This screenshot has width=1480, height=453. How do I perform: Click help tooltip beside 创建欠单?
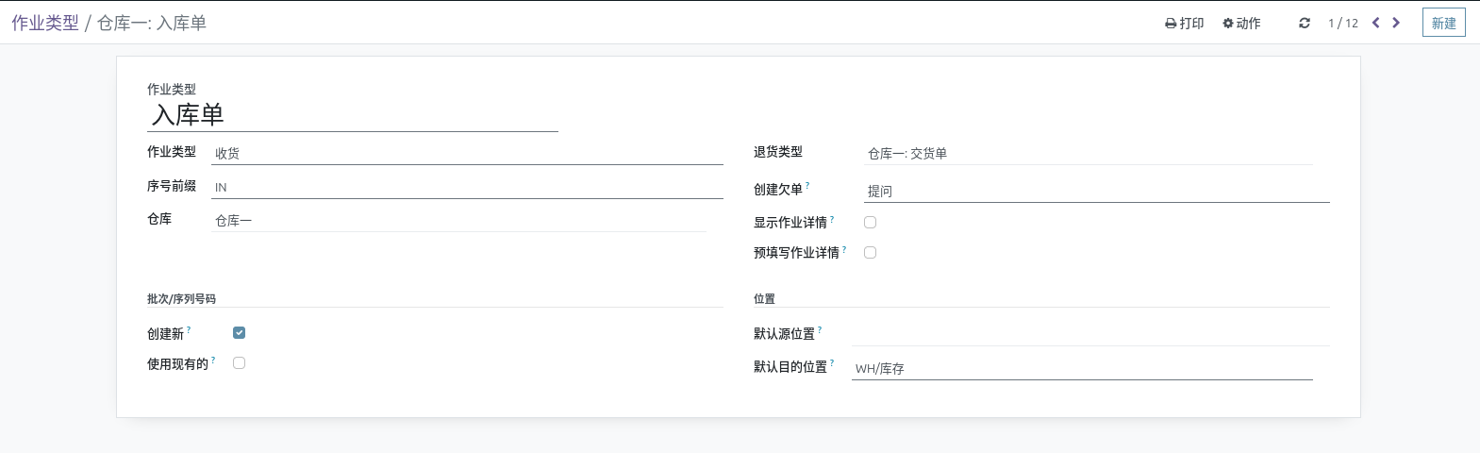point(807,186)
